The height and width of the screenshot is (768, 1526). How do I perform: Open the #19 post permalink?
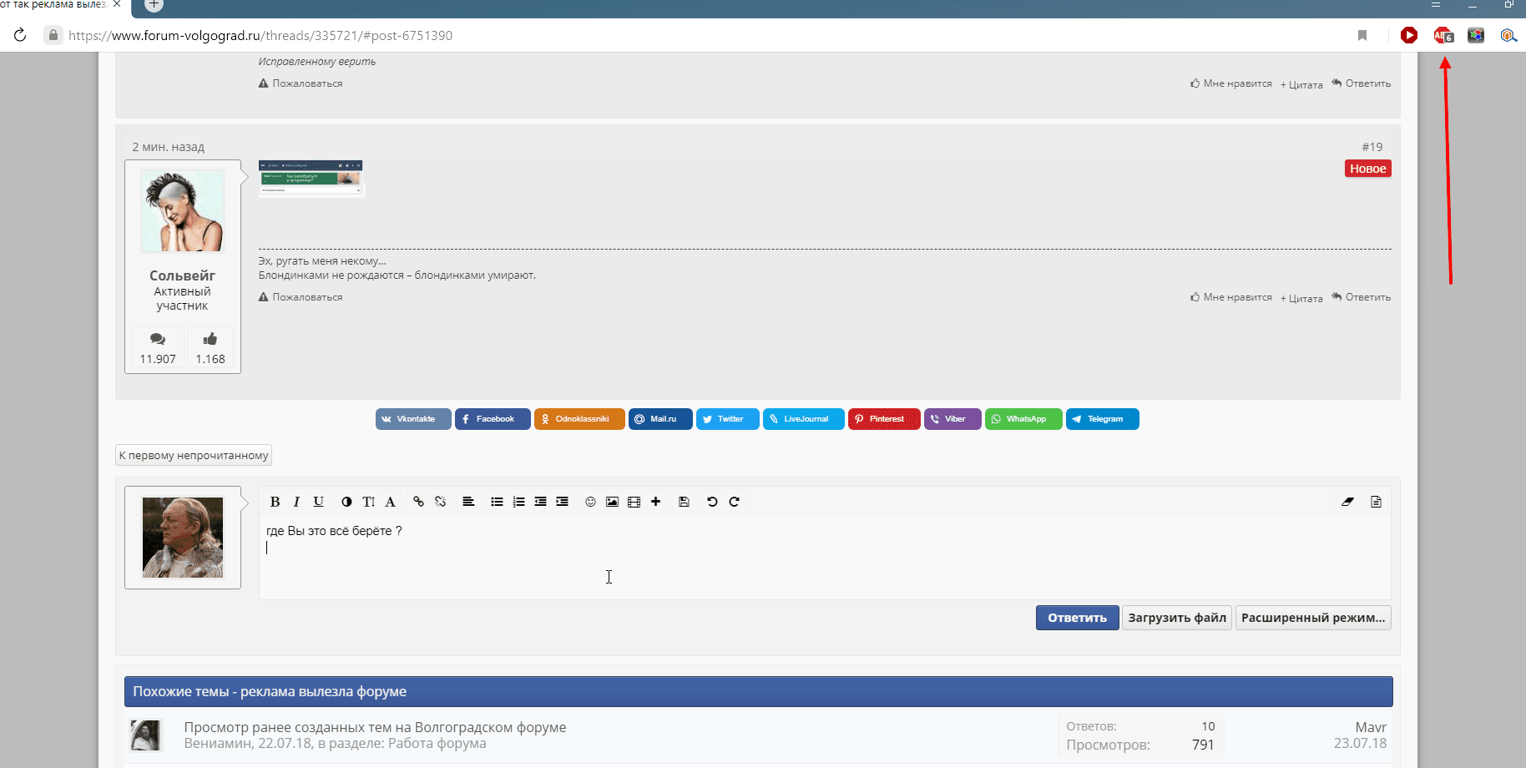pos(1372,147)
